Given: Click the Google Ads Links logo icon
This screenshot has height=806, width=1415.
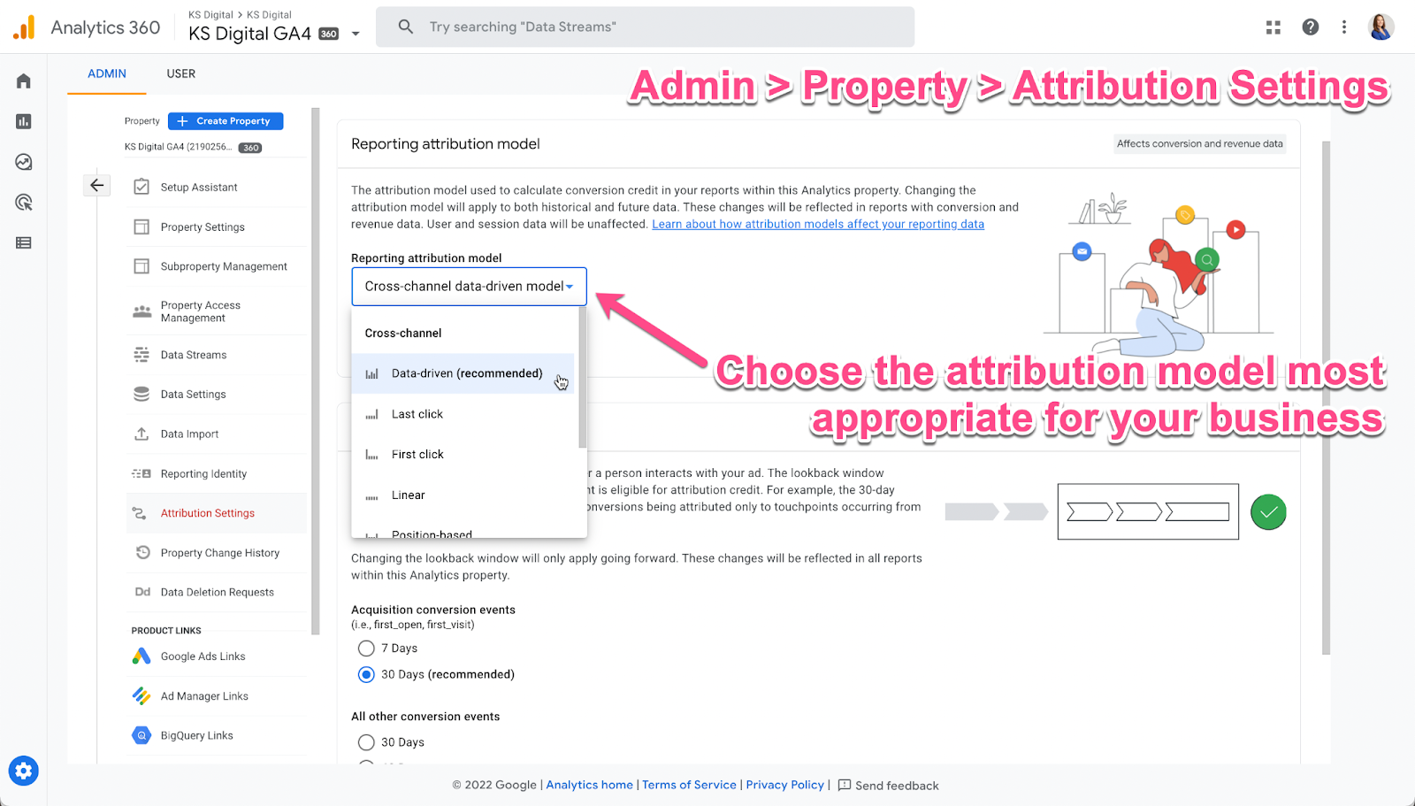Looking at the screenshot, I should pyautogui.click(x=141, y=656).
